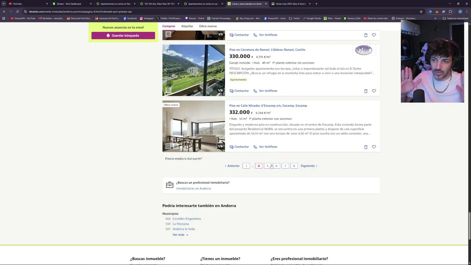
Task: Open the Canillo mountain-view listing photo
Action: coord(194,70)
